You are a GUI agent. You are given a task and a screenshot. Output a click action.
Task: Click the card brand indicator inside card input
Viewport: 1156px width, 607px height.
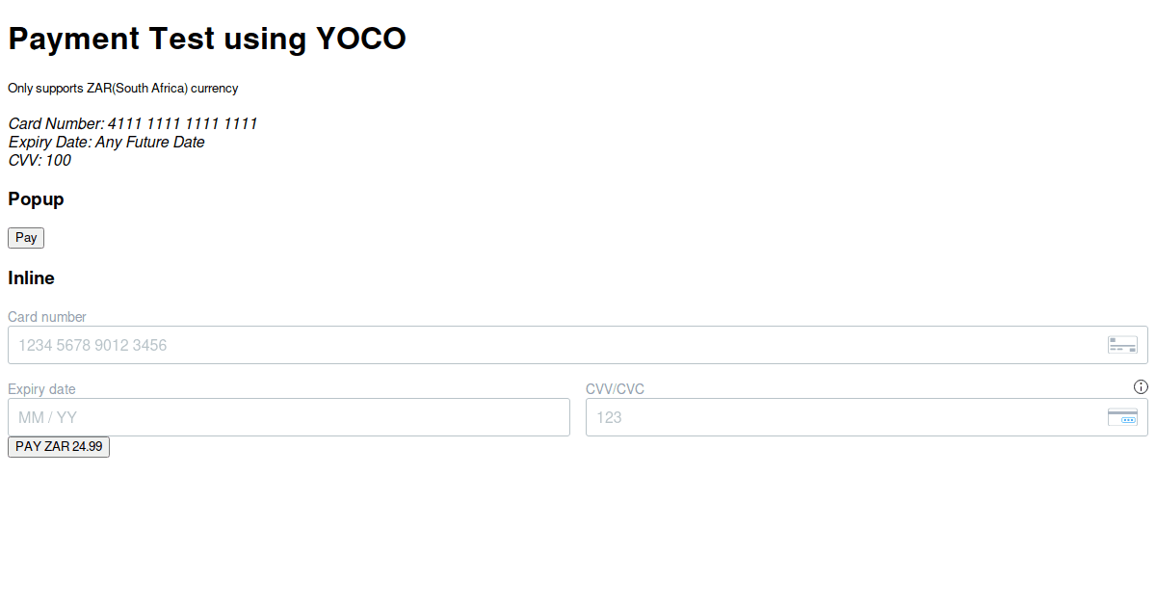click(x=1122, y=344)
